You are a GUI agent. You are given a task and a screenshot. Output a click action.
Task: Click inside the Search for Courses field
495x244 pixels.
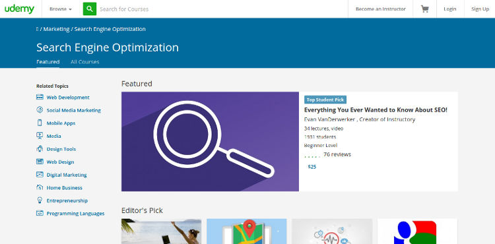(x=222, y=9)
